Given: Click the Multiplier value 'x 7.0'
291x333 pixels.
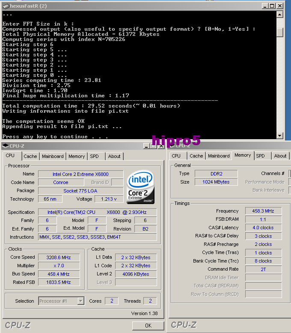Looking at the screenshot, I should tap(59, 266).
